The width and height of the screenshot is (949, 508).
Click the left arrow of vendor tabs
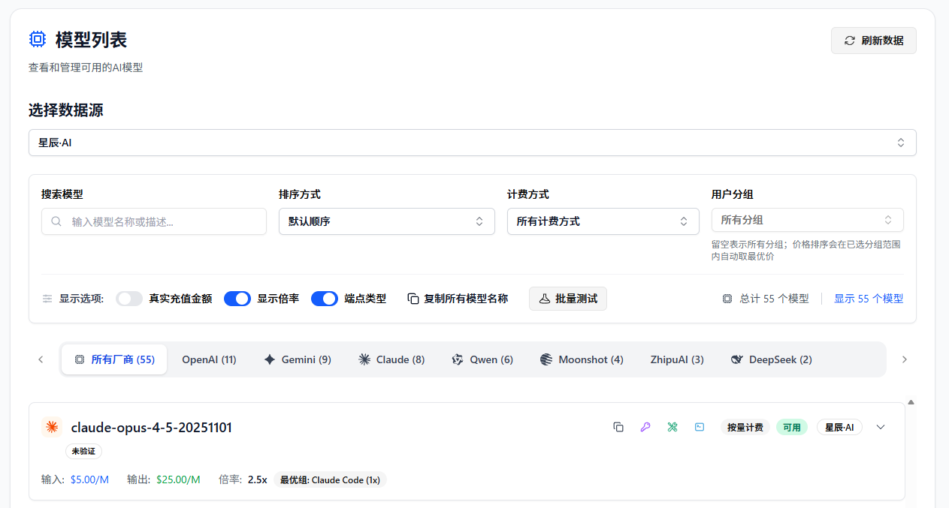point(41,359)
